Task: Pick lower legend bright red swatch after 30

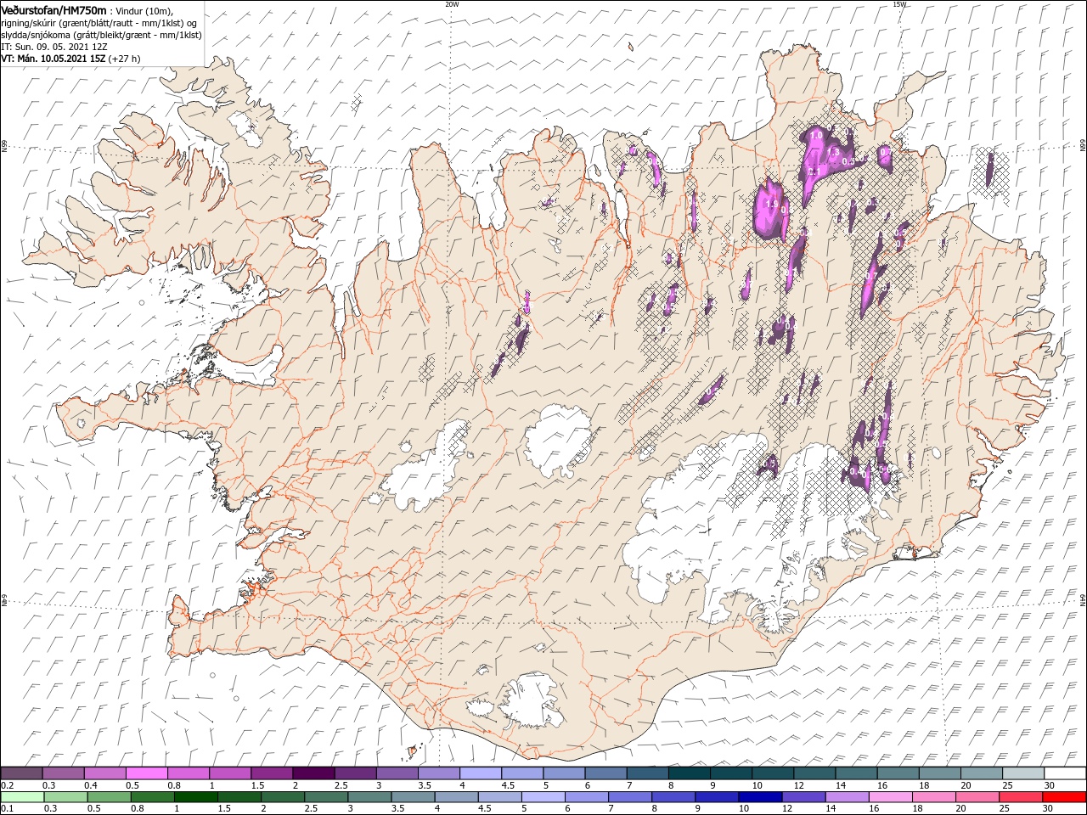Action: tap(1065, 797)
